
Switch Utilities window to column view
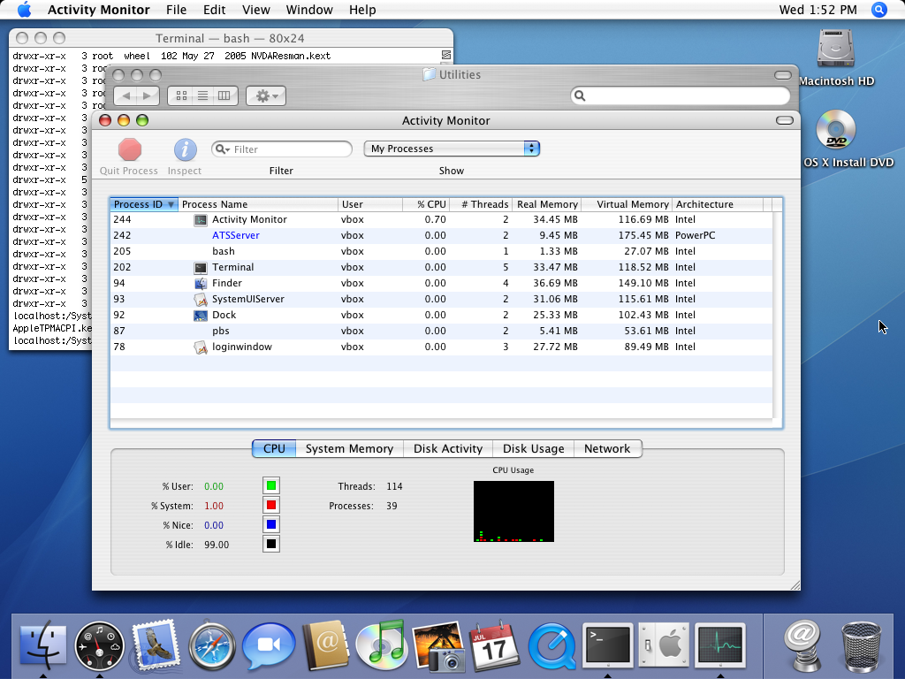(x=224, y=95)
